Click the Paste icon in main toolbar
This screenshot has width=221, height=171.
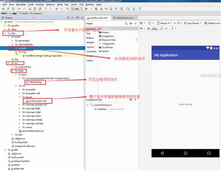tap(40, 9)
